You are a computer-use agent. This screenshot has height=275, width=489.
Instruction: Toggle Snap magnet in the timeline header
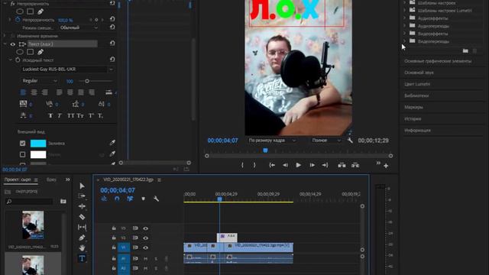pyautogui.click(x=117, y=199)
